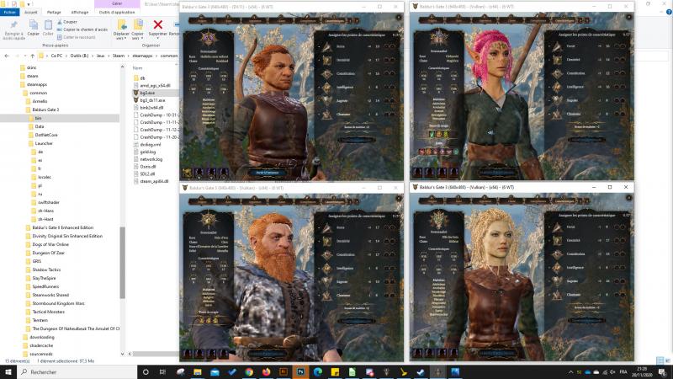Open the Fichier menu in Explorer
The width and height of the screenshot is (673, 379).
(x=9, y=12)
